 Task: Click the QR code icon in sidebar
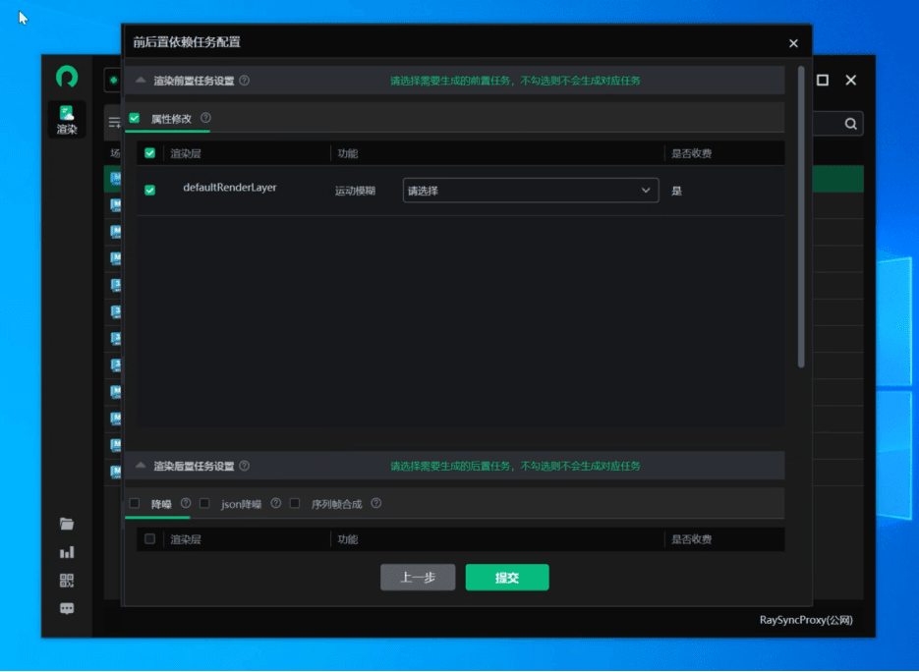67,581
